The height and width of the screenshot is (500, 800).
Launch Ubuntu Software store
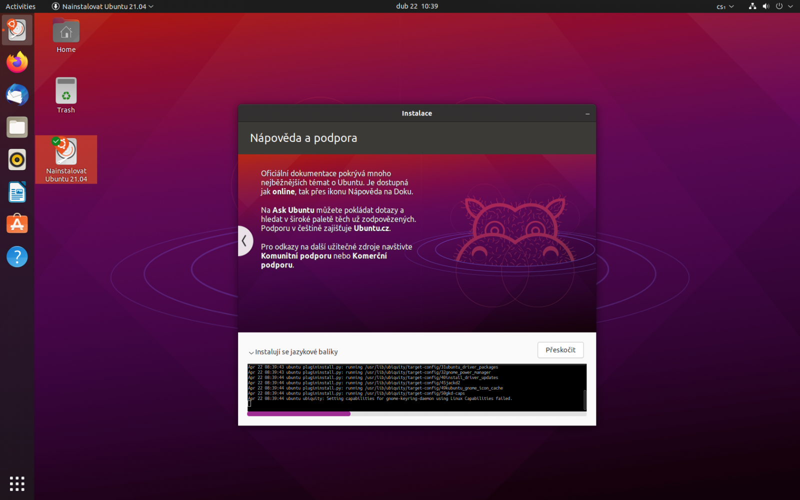pos(16,224)
